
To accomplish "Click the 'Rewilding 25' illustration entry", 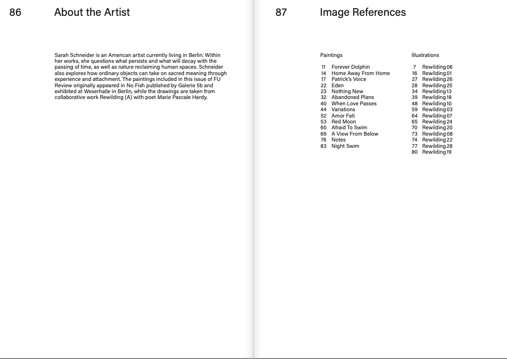I will (437, 85).
